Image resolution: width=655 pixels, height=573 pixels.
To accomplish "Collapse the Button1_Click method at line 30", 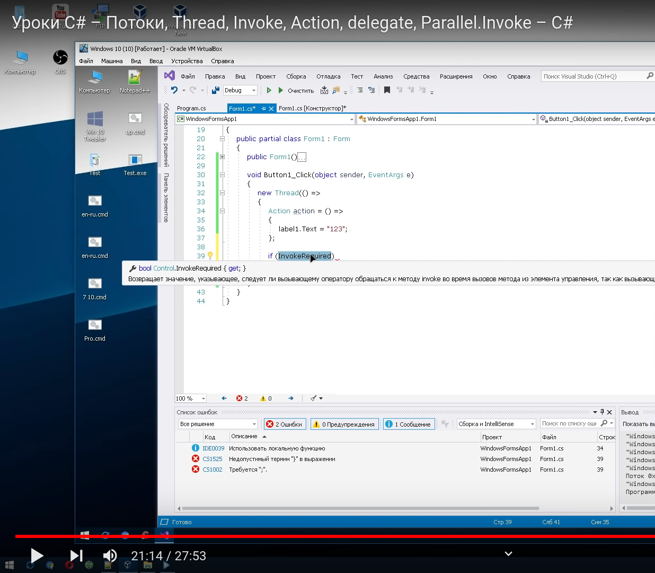I will click(222, 175).
